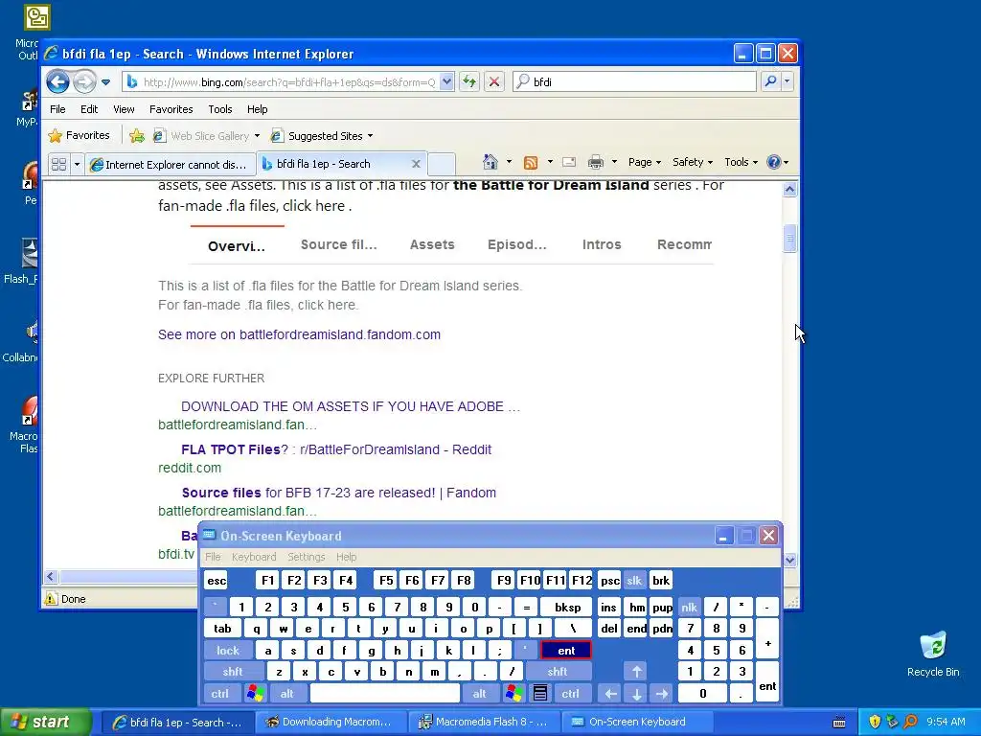
Task: Click the search magnifier button beside the bfdi box
Action: point(771,81)
